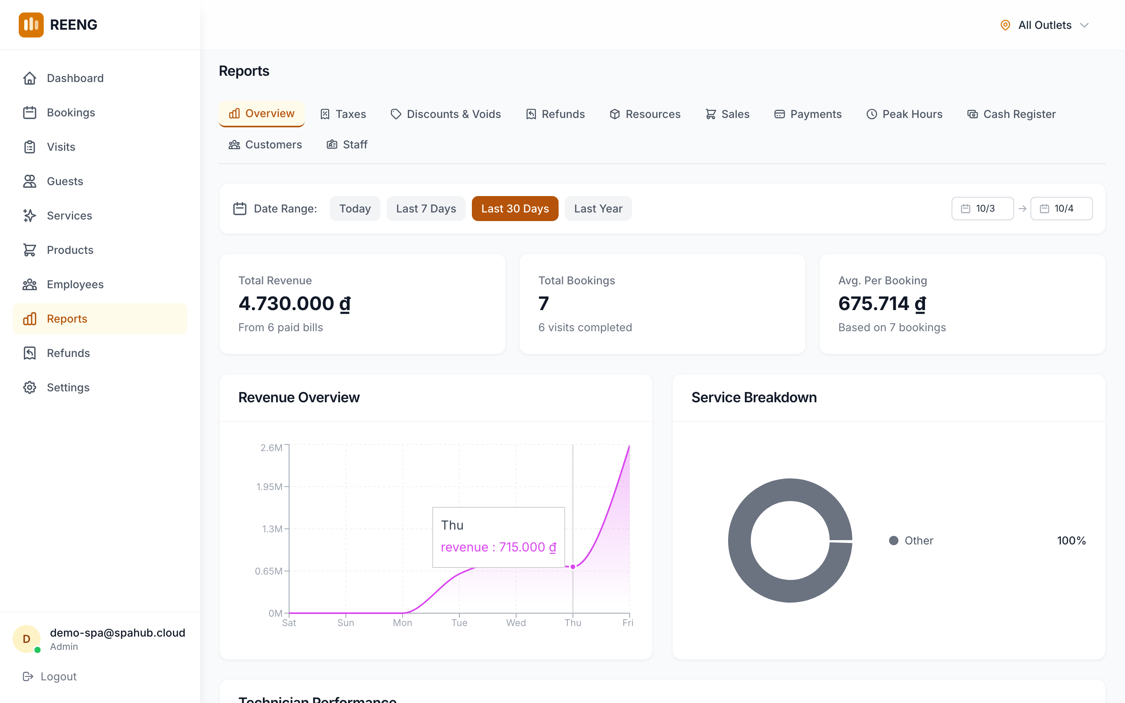Activate the Today date range option
1125x703 pixels.
pos(355,208)
